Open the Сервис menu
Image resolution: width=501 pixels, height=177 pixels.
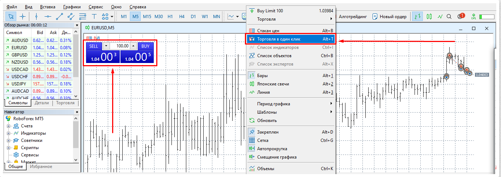(x=95, y=7)
